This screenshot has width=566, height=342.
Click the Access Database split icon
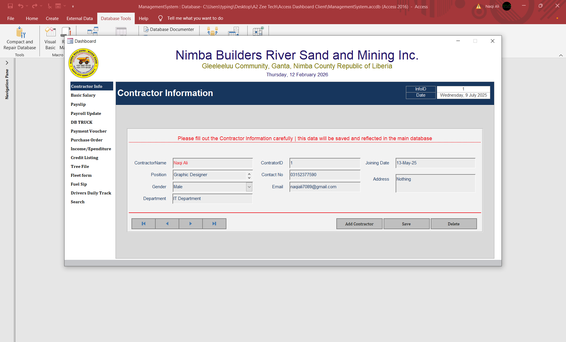(213, 31)
